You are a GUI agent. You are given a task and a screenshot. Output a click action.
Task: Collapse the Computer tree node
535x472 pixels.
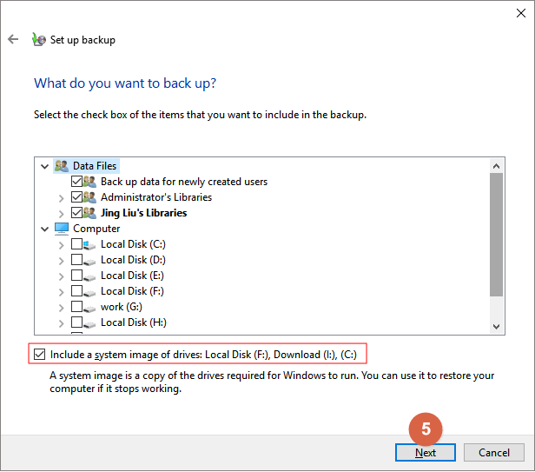click(44, 229)
